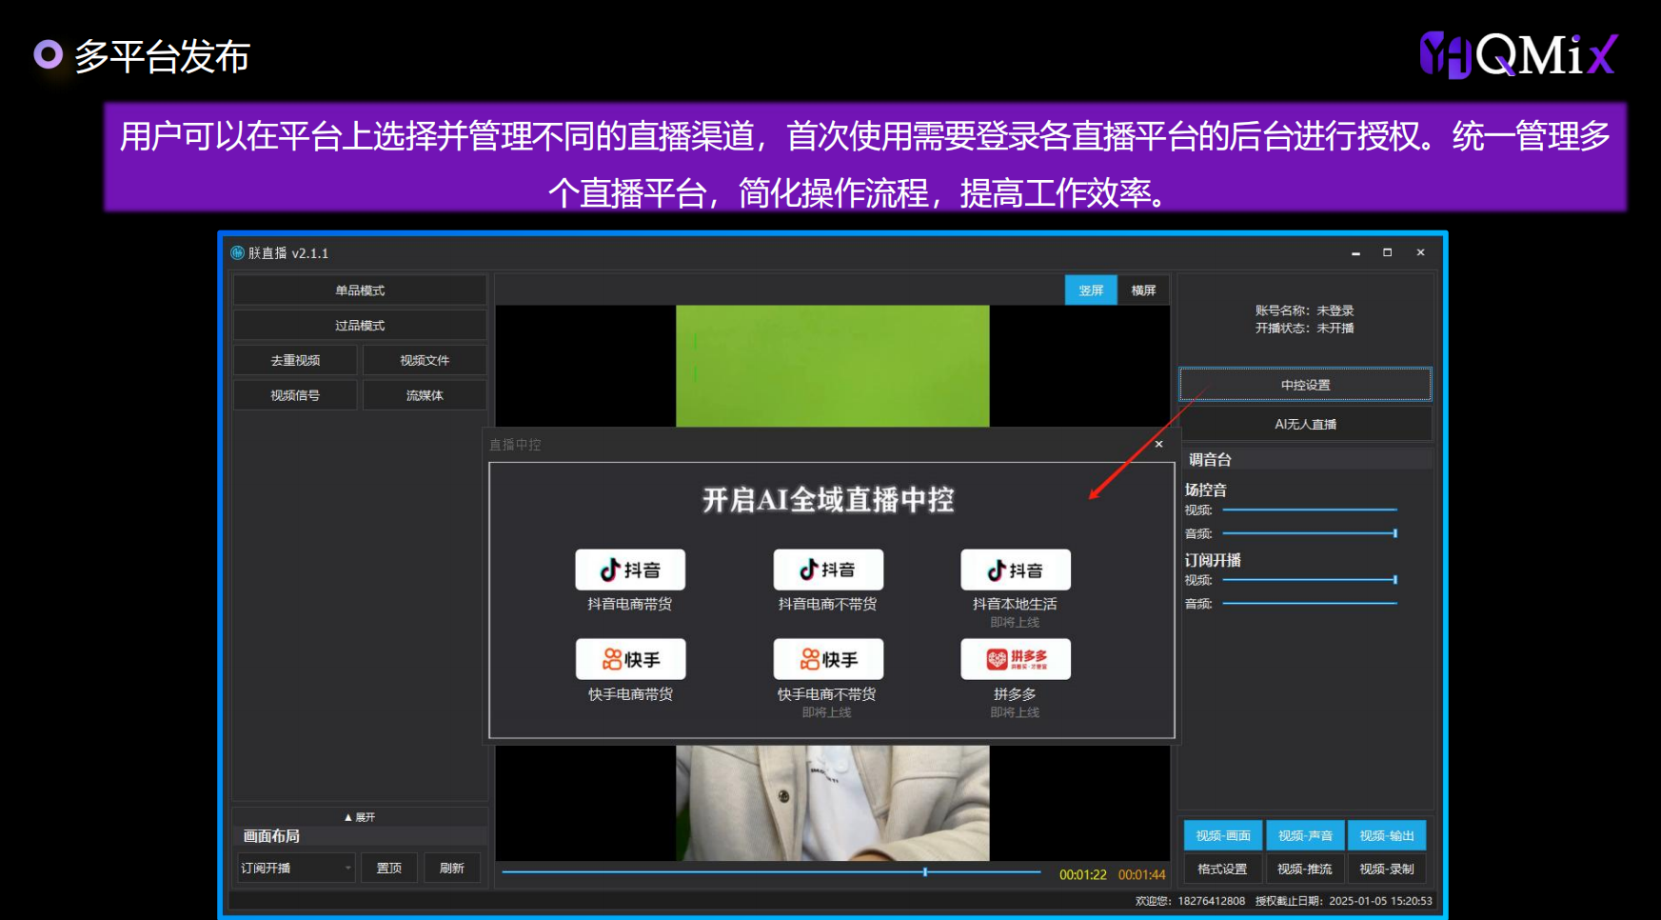Open the 订阅开播 layout dropdown
The height and width of the screenshot is (920, 1661).
click(296, 868)
